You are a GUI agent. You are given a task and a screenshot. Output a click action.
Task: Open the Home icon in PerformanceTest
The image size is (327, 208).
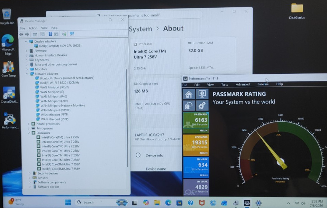[189, 94]
